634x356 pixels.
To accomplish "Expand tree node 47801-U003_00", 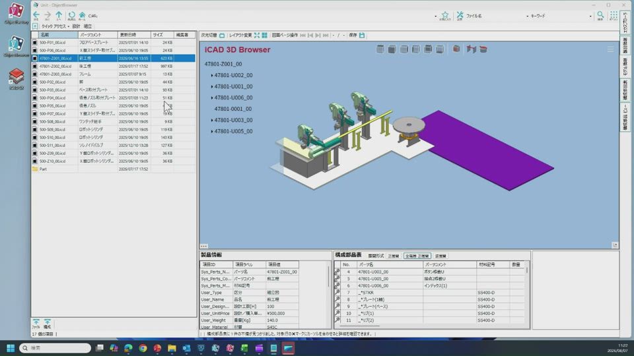I will tap(212, 120).
